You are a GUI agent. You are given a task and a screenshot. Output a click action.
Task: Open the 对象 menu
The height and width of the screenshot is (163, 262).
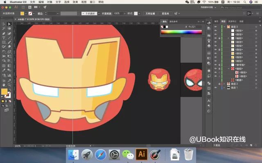(x=50, y=2)
